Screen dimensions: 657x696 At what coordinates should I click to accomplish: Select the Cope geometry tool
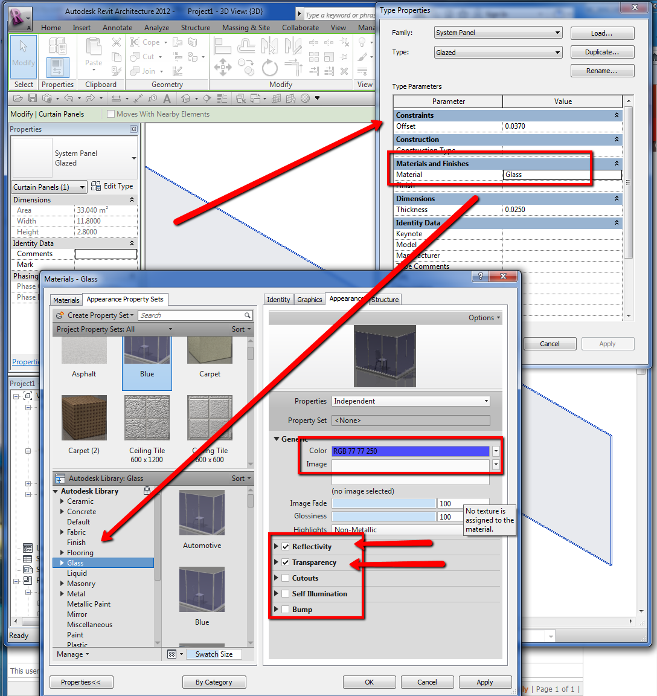coord(148,42)
